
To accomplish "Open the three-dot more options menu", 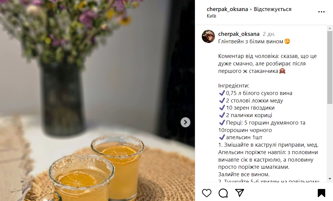I will [x=321, y=12].
